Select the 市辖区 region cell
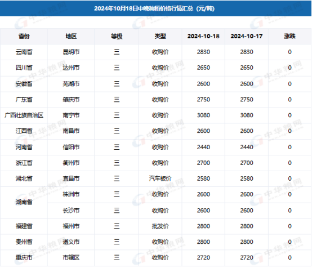The width and height of the screenshot is (312, 268). [x=71, y=258]
